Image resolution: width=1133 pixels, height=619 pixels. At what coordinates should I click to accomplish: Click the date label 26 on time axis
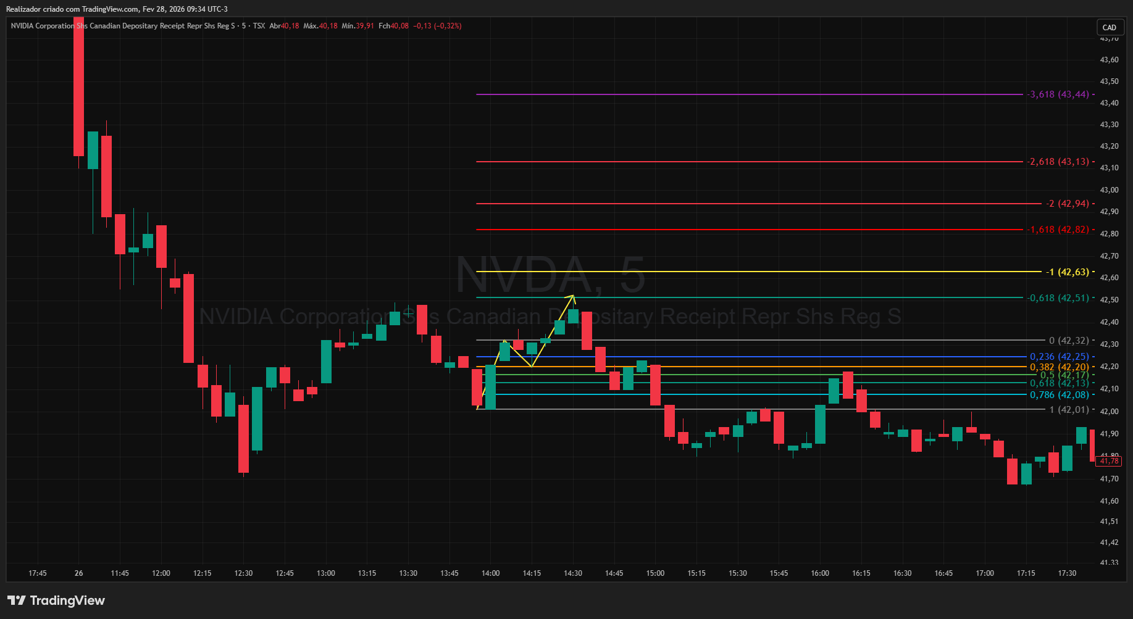(x=79, y=573)
